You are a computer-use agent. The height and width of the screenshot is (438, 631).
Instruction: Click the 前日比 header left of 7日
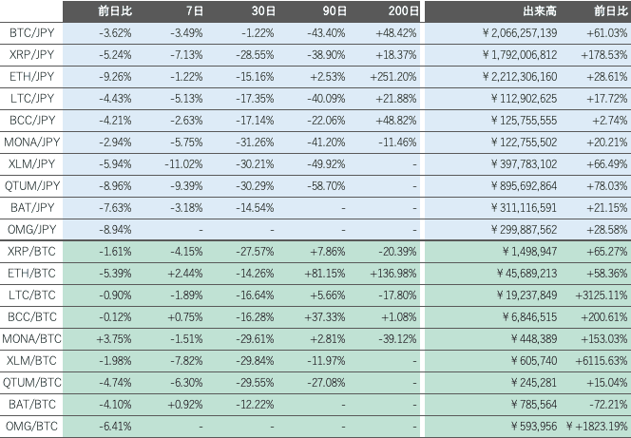pos(116,10)
